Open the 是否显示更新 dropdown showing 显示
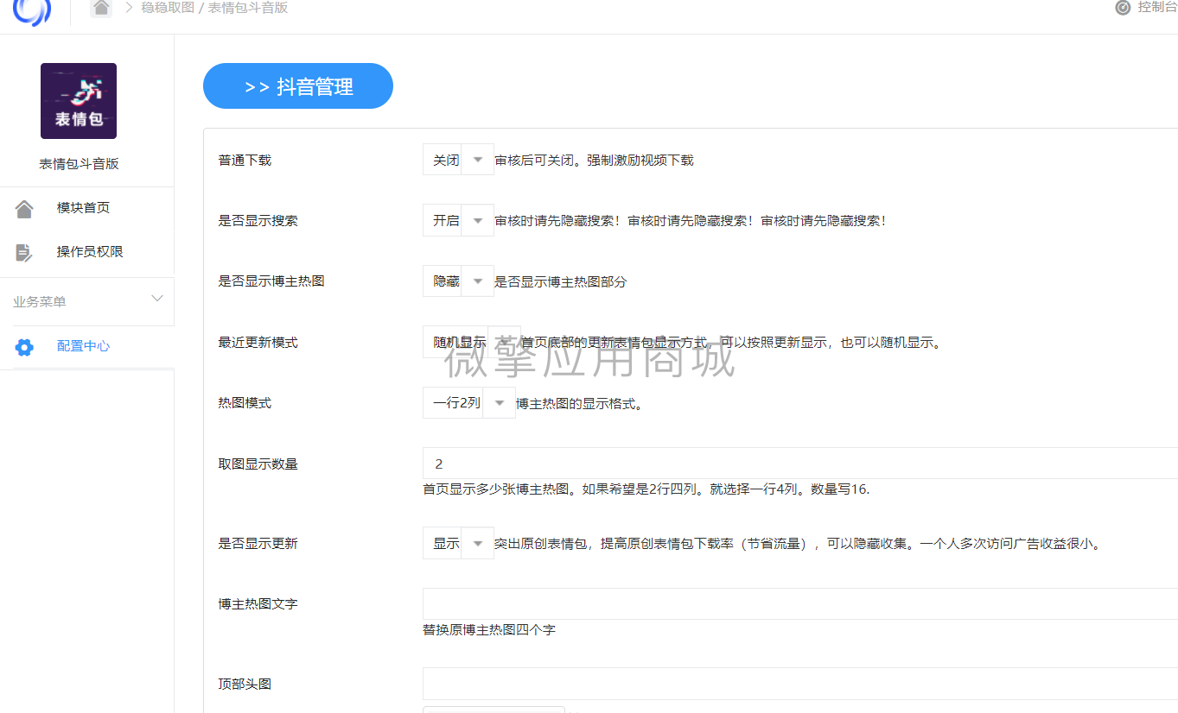Viewport: 1178px width, 713px height. click(458, 543)
